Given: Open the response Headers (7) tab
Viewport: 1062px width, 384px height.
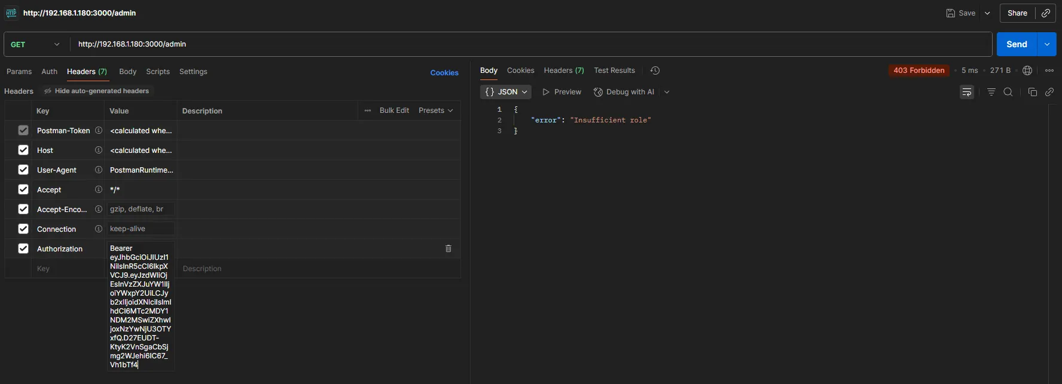Looking at the screenshot, I should click(x=564, y=70).
